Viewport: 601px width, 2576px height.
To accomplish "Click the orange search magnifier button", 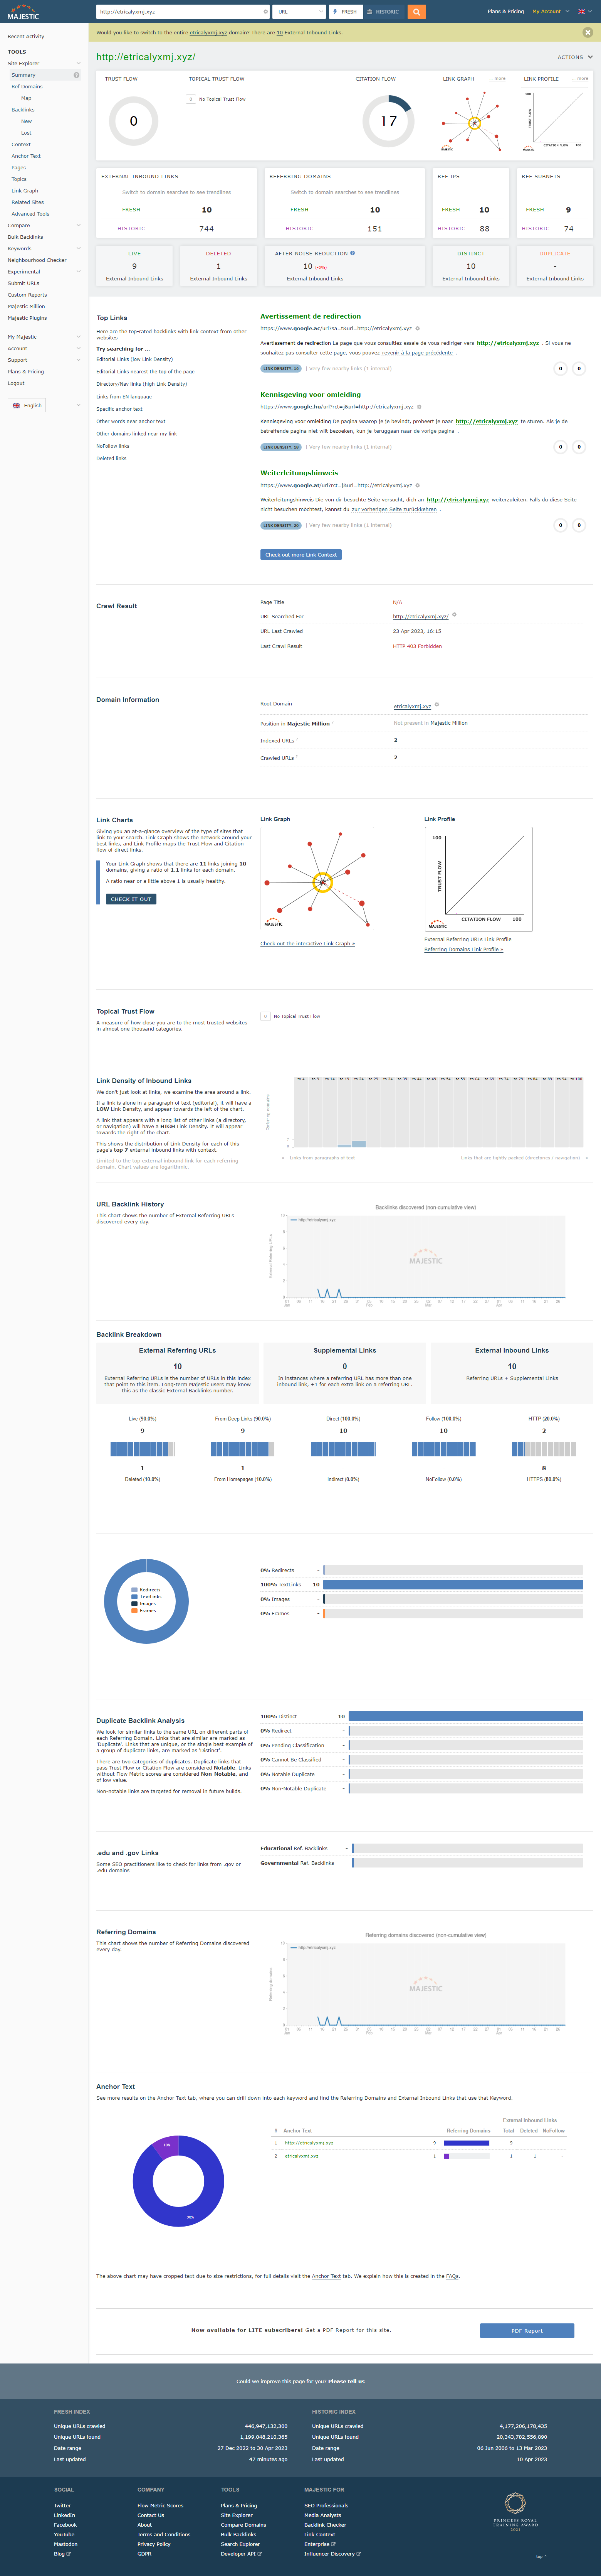I will (416, 11).
